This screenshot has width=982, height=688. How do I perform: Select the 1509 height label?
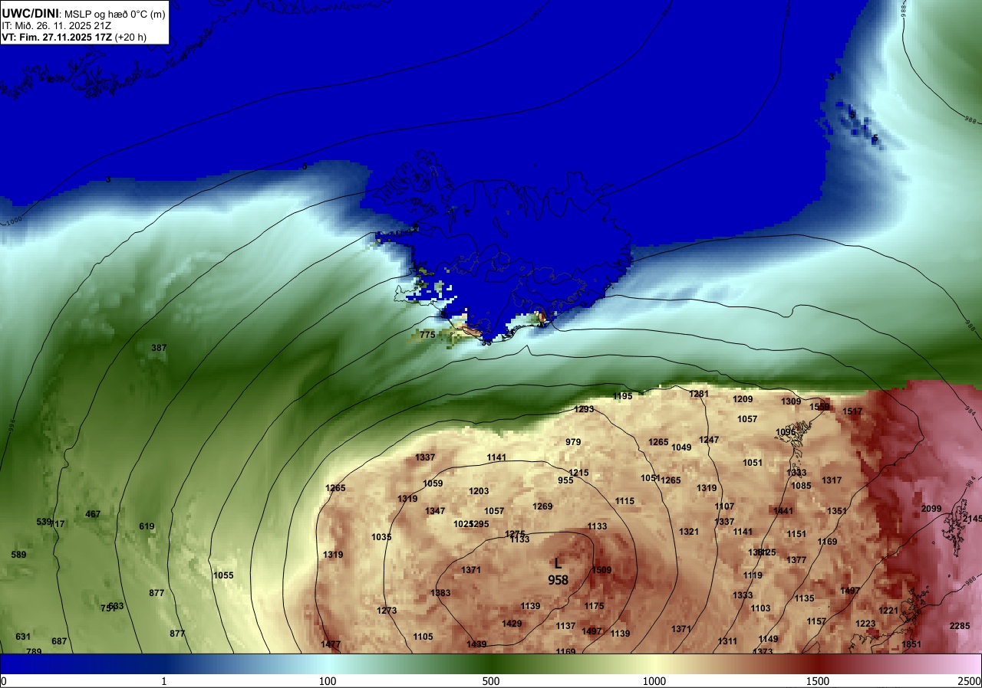coord(601,570)
